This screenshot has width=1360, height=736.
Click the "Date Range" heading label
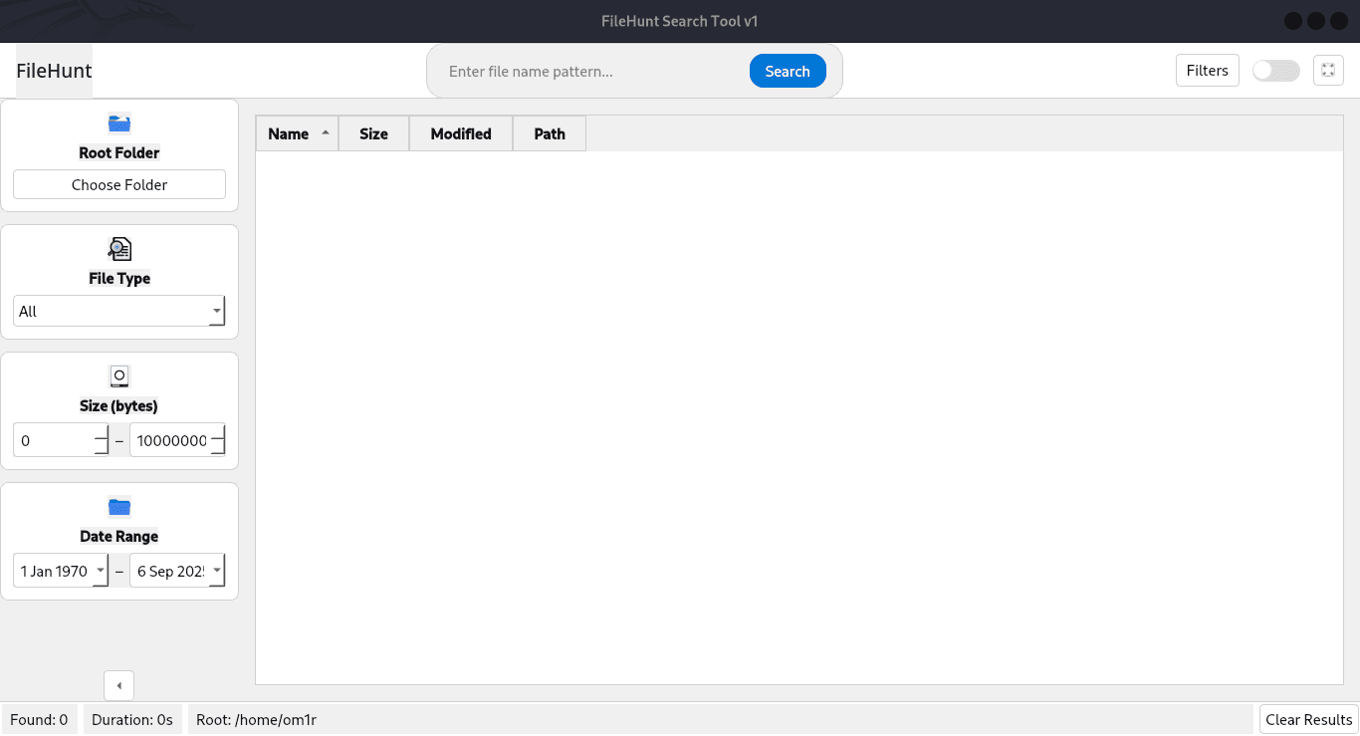click(x=119, y=537)
